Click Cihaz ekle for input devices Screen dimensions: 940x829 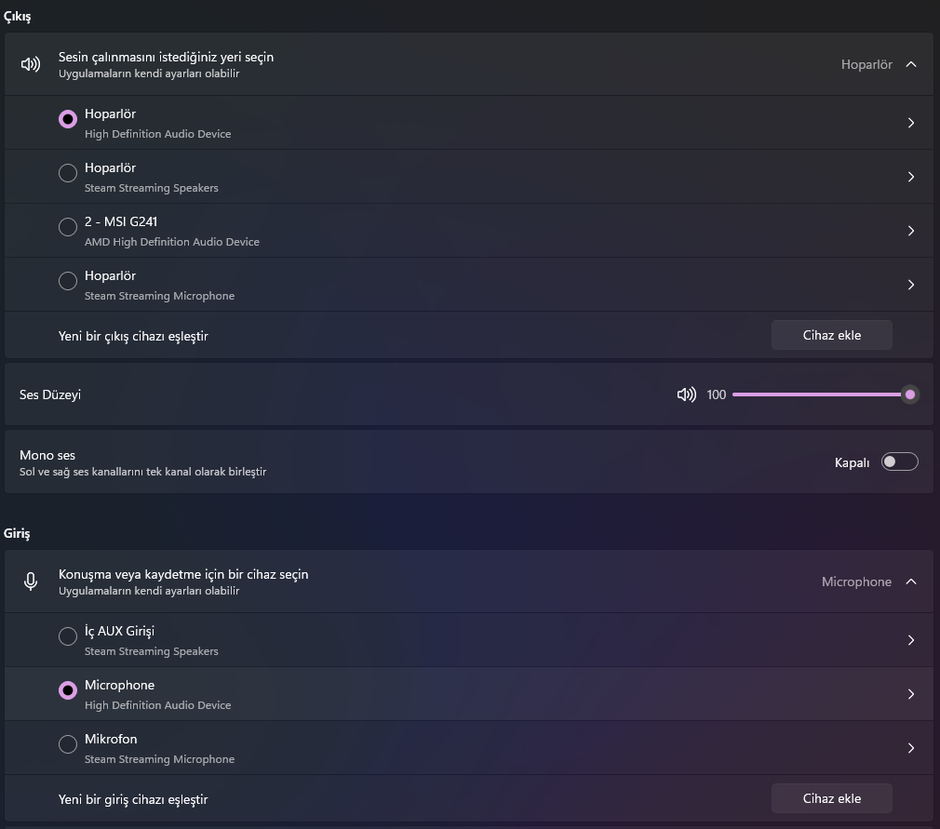(x=831, y=798)
